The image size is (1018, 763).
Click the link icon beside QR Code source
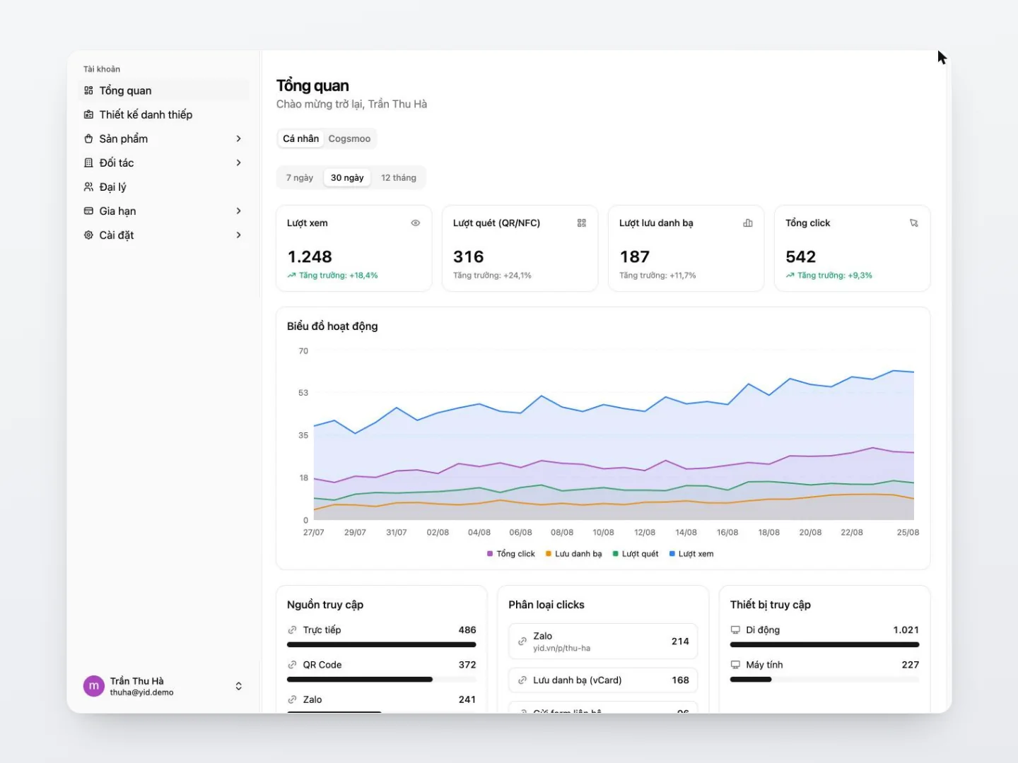(x=292, y=665)
